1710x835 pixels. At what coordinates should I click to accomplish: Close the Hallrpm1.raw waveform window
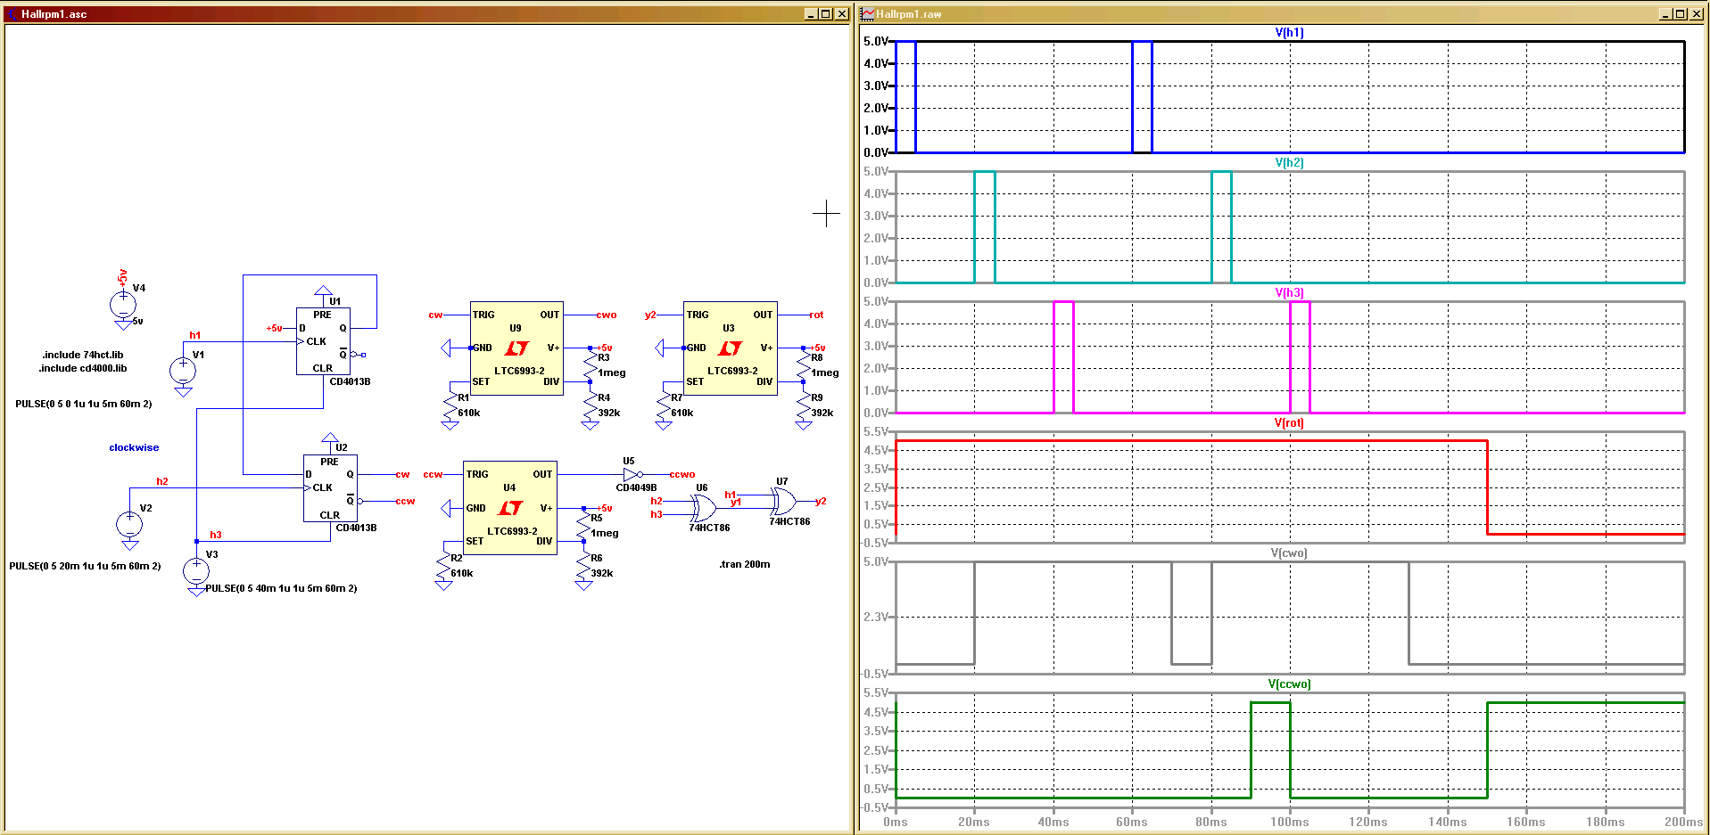pyautogui.click(x=1697, y=14)
